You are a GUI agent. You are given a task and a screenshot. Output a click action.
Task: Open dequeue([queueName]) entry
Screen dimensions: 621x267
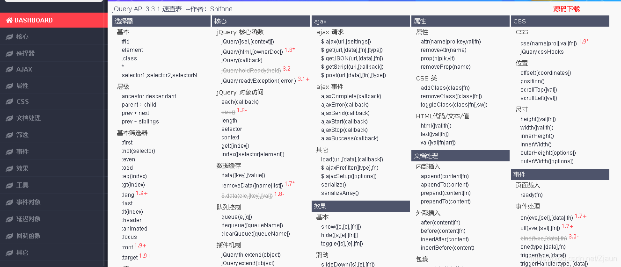point(252,225)
